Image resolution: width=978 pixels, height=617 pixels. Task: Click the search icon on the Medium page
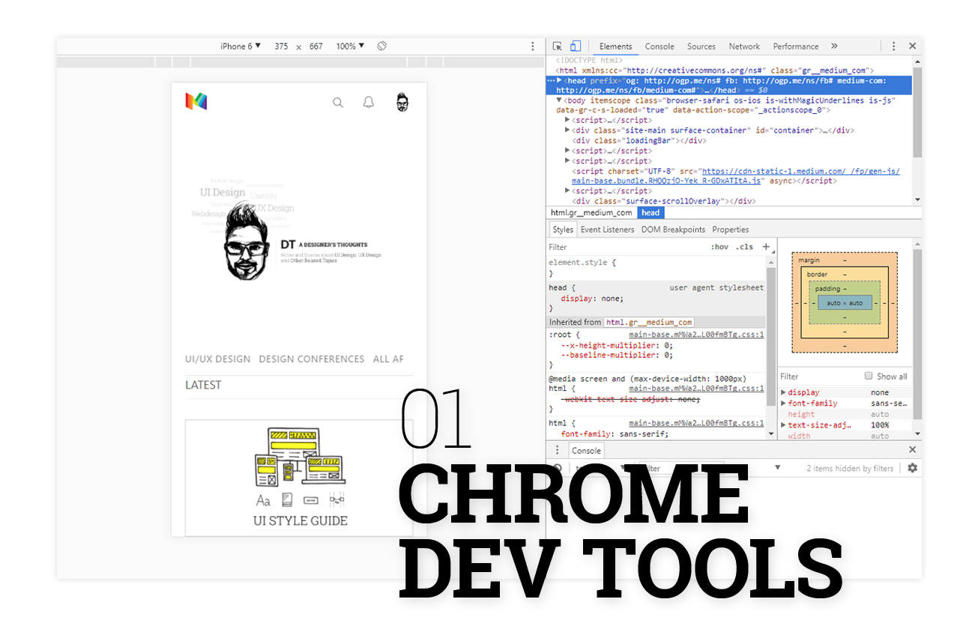338,103
